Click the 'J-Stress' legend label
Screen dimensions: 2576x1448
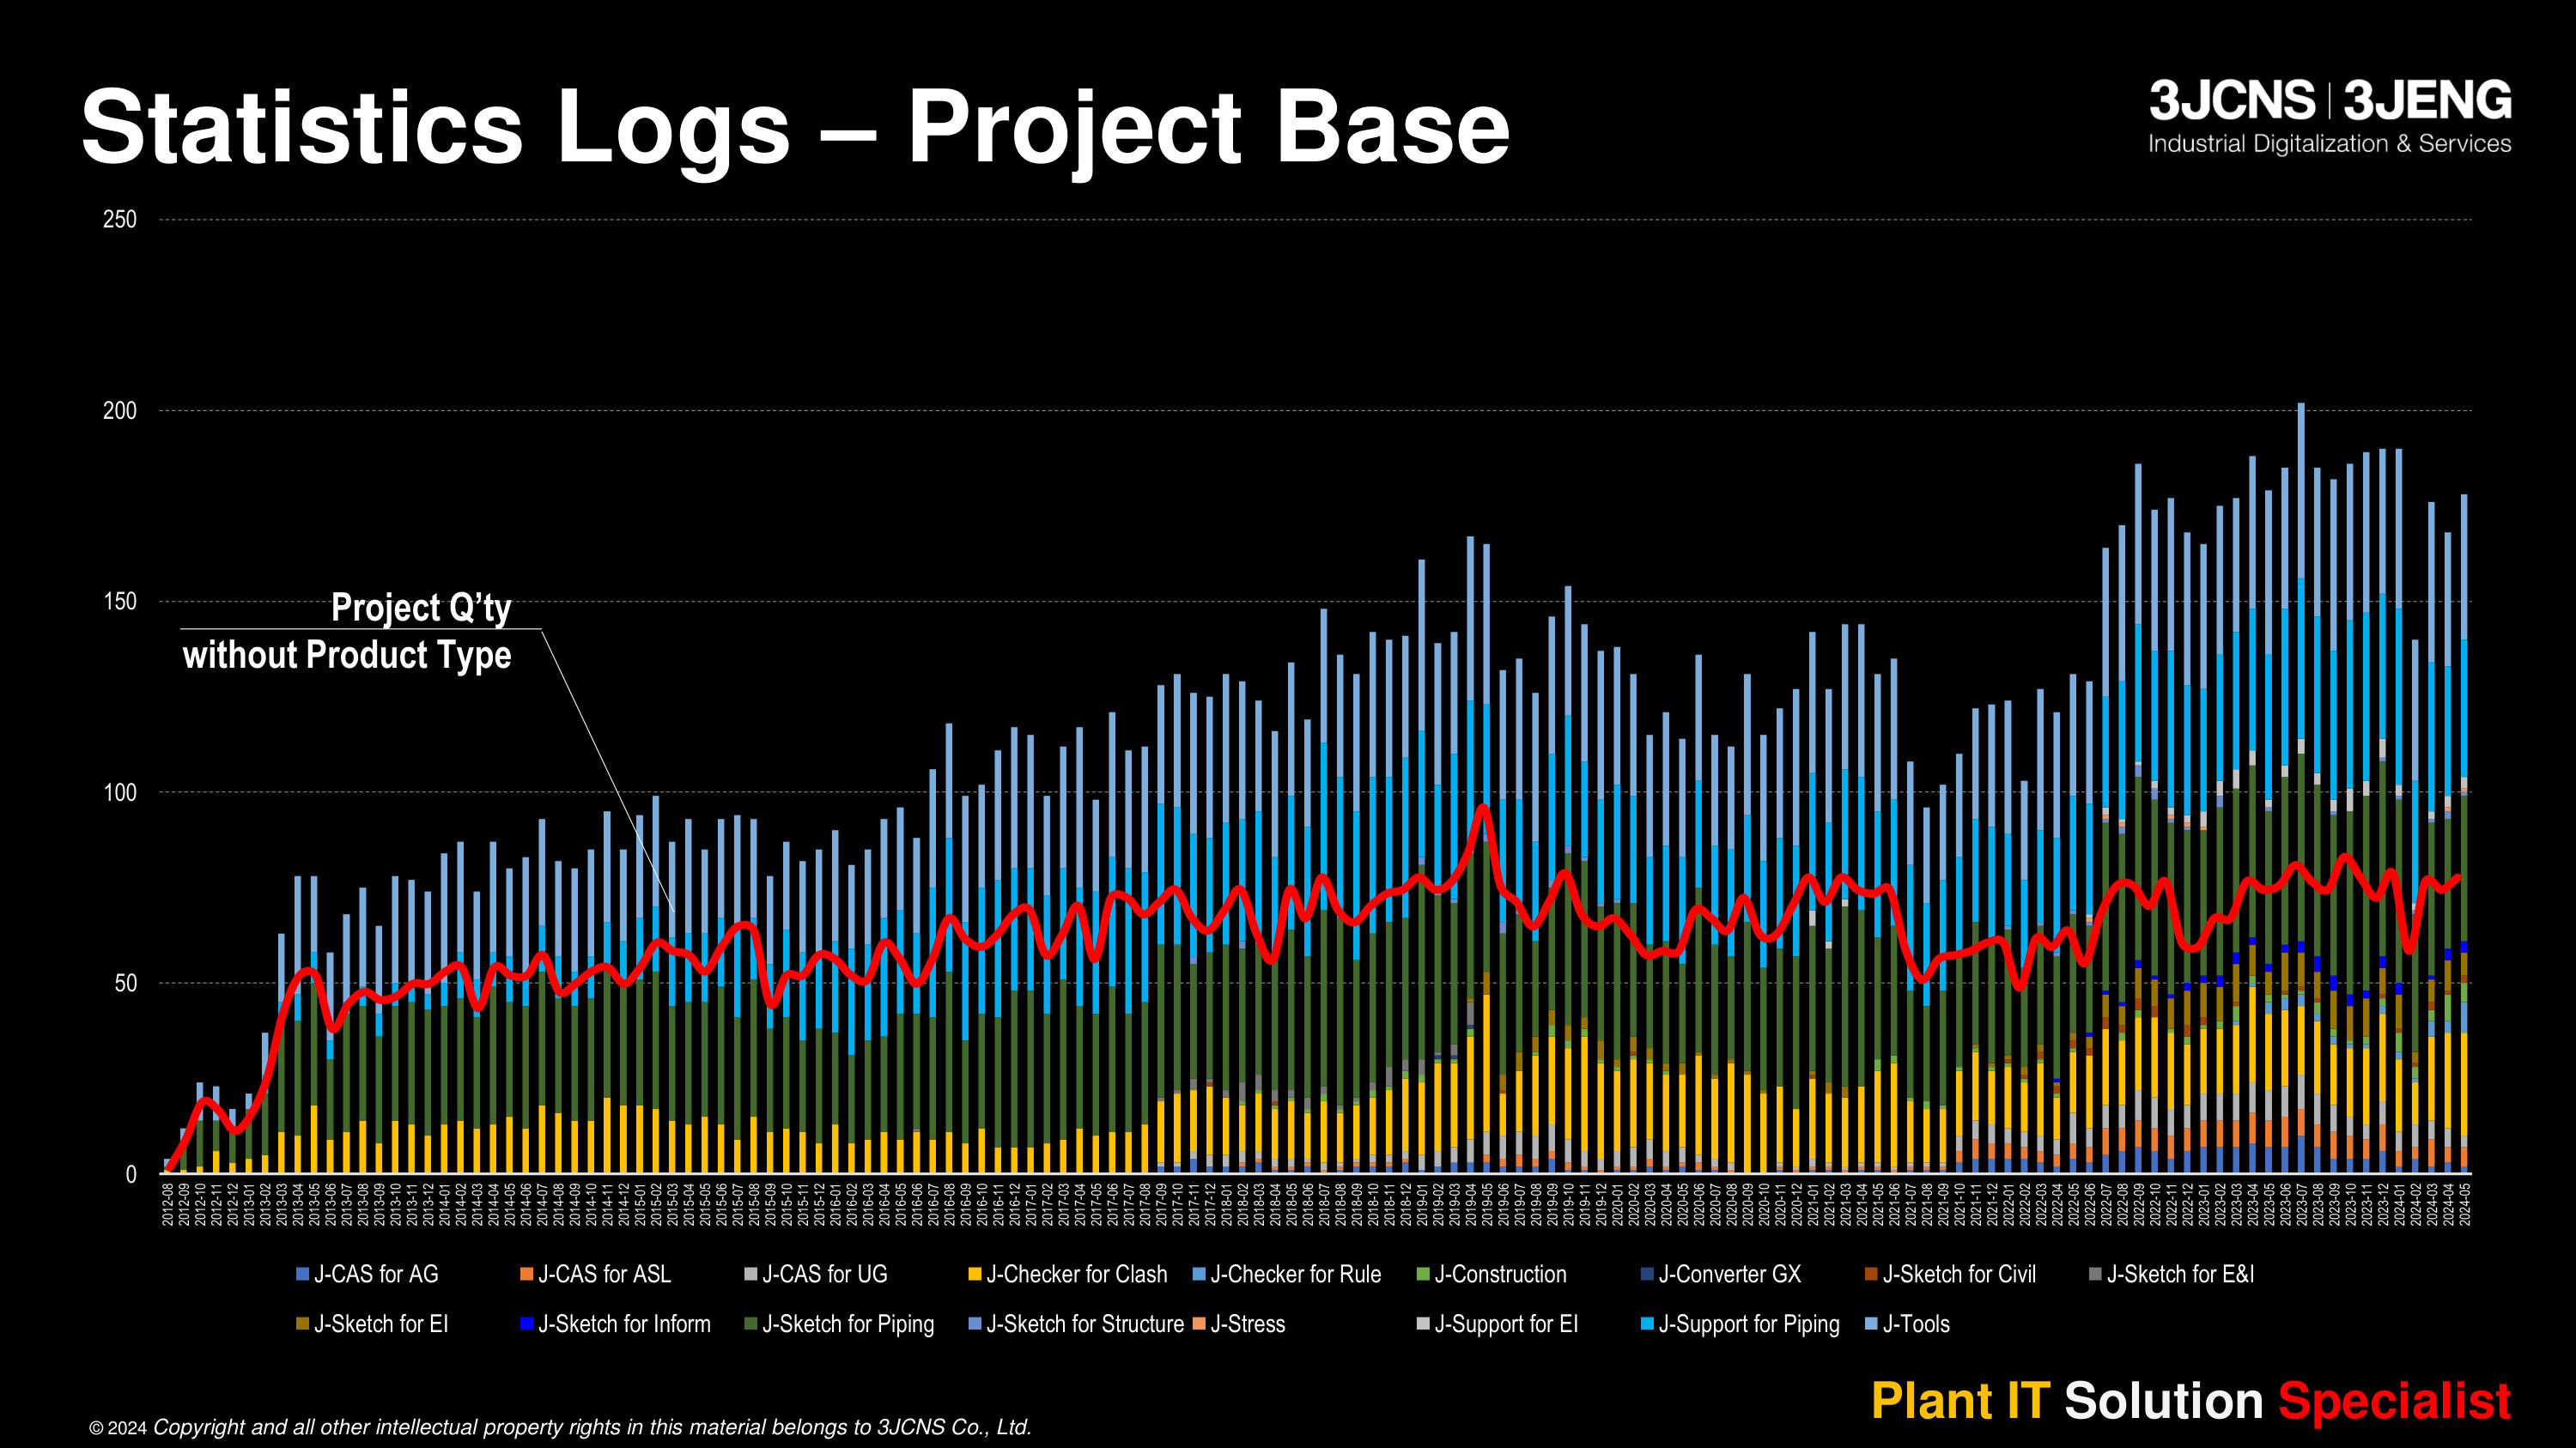point(1248,1324)
